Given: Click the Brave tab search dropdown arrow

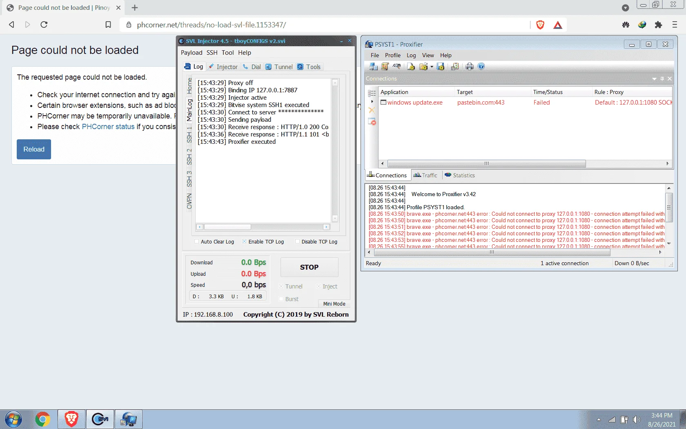Looking at the screenshot, I should click(x=625, y=8).
